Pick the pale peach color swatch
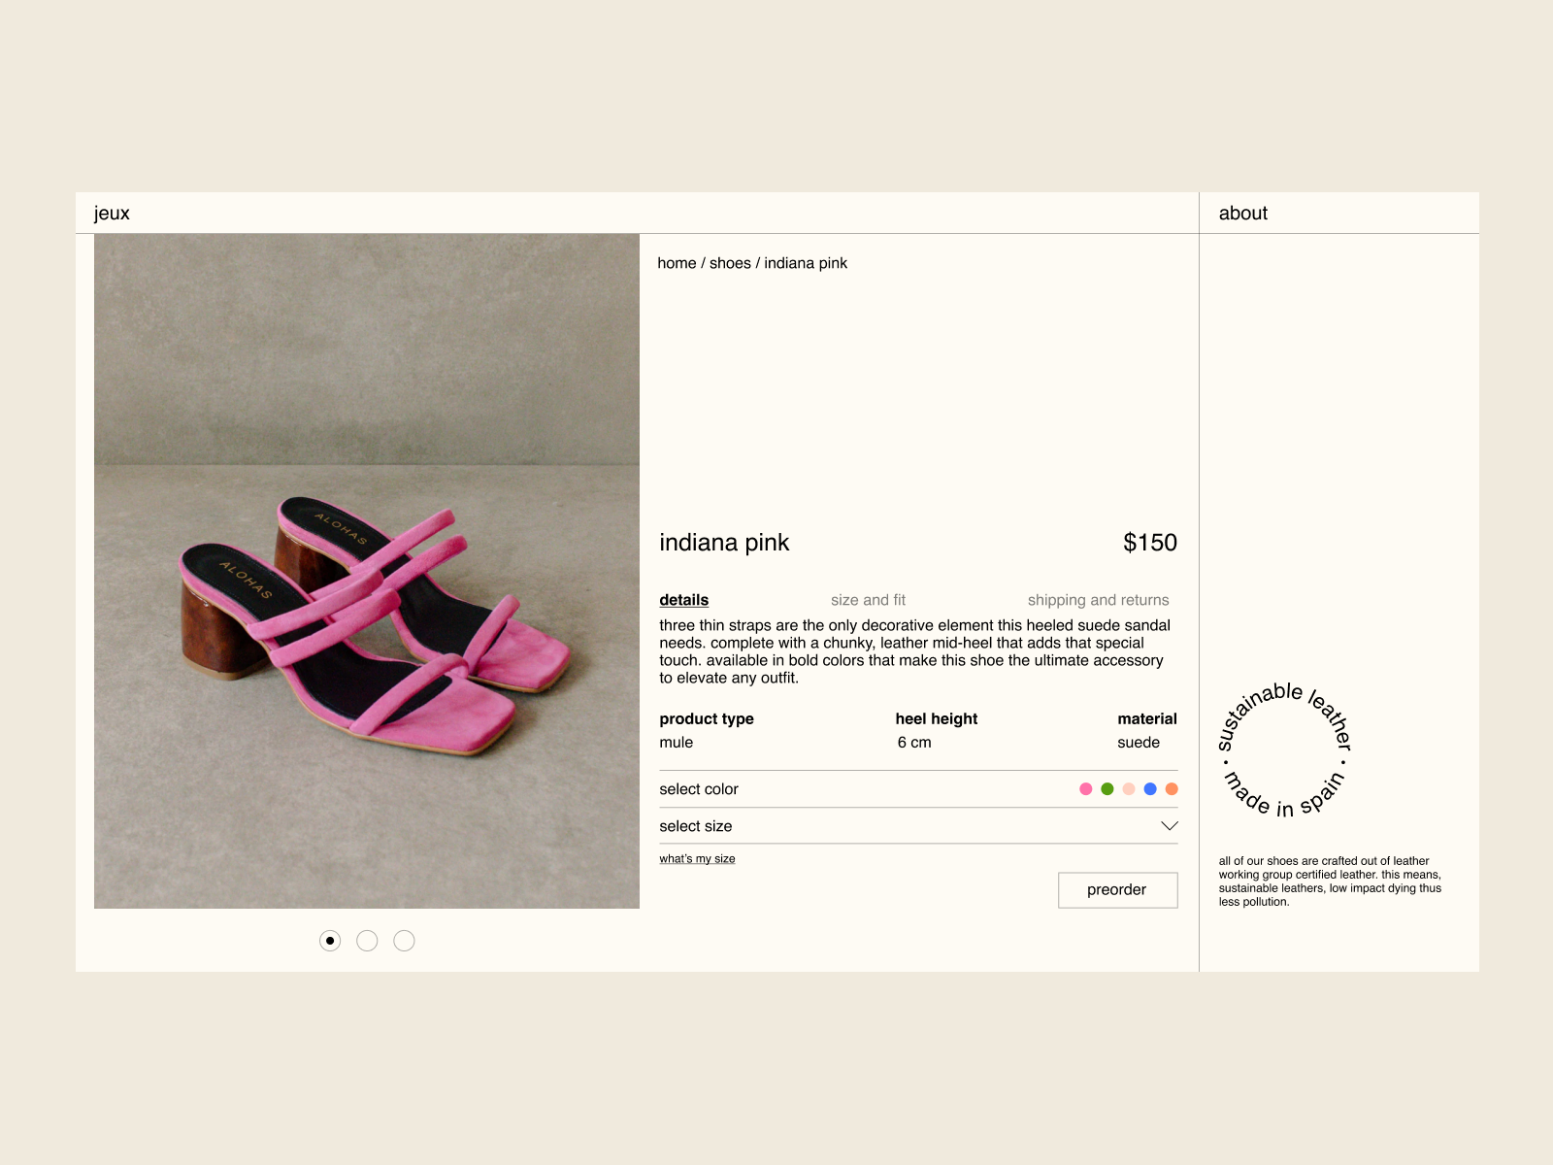 coord(1129,789)
